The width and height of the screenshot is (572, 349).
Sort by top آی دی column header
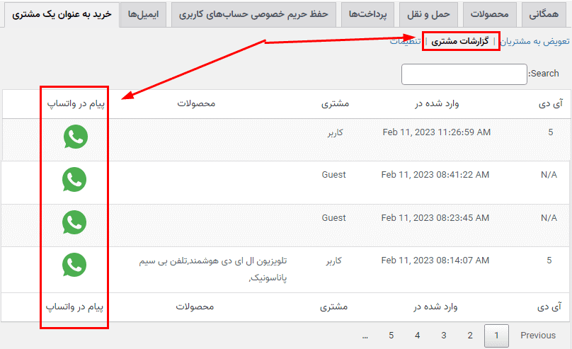(551, 104)
